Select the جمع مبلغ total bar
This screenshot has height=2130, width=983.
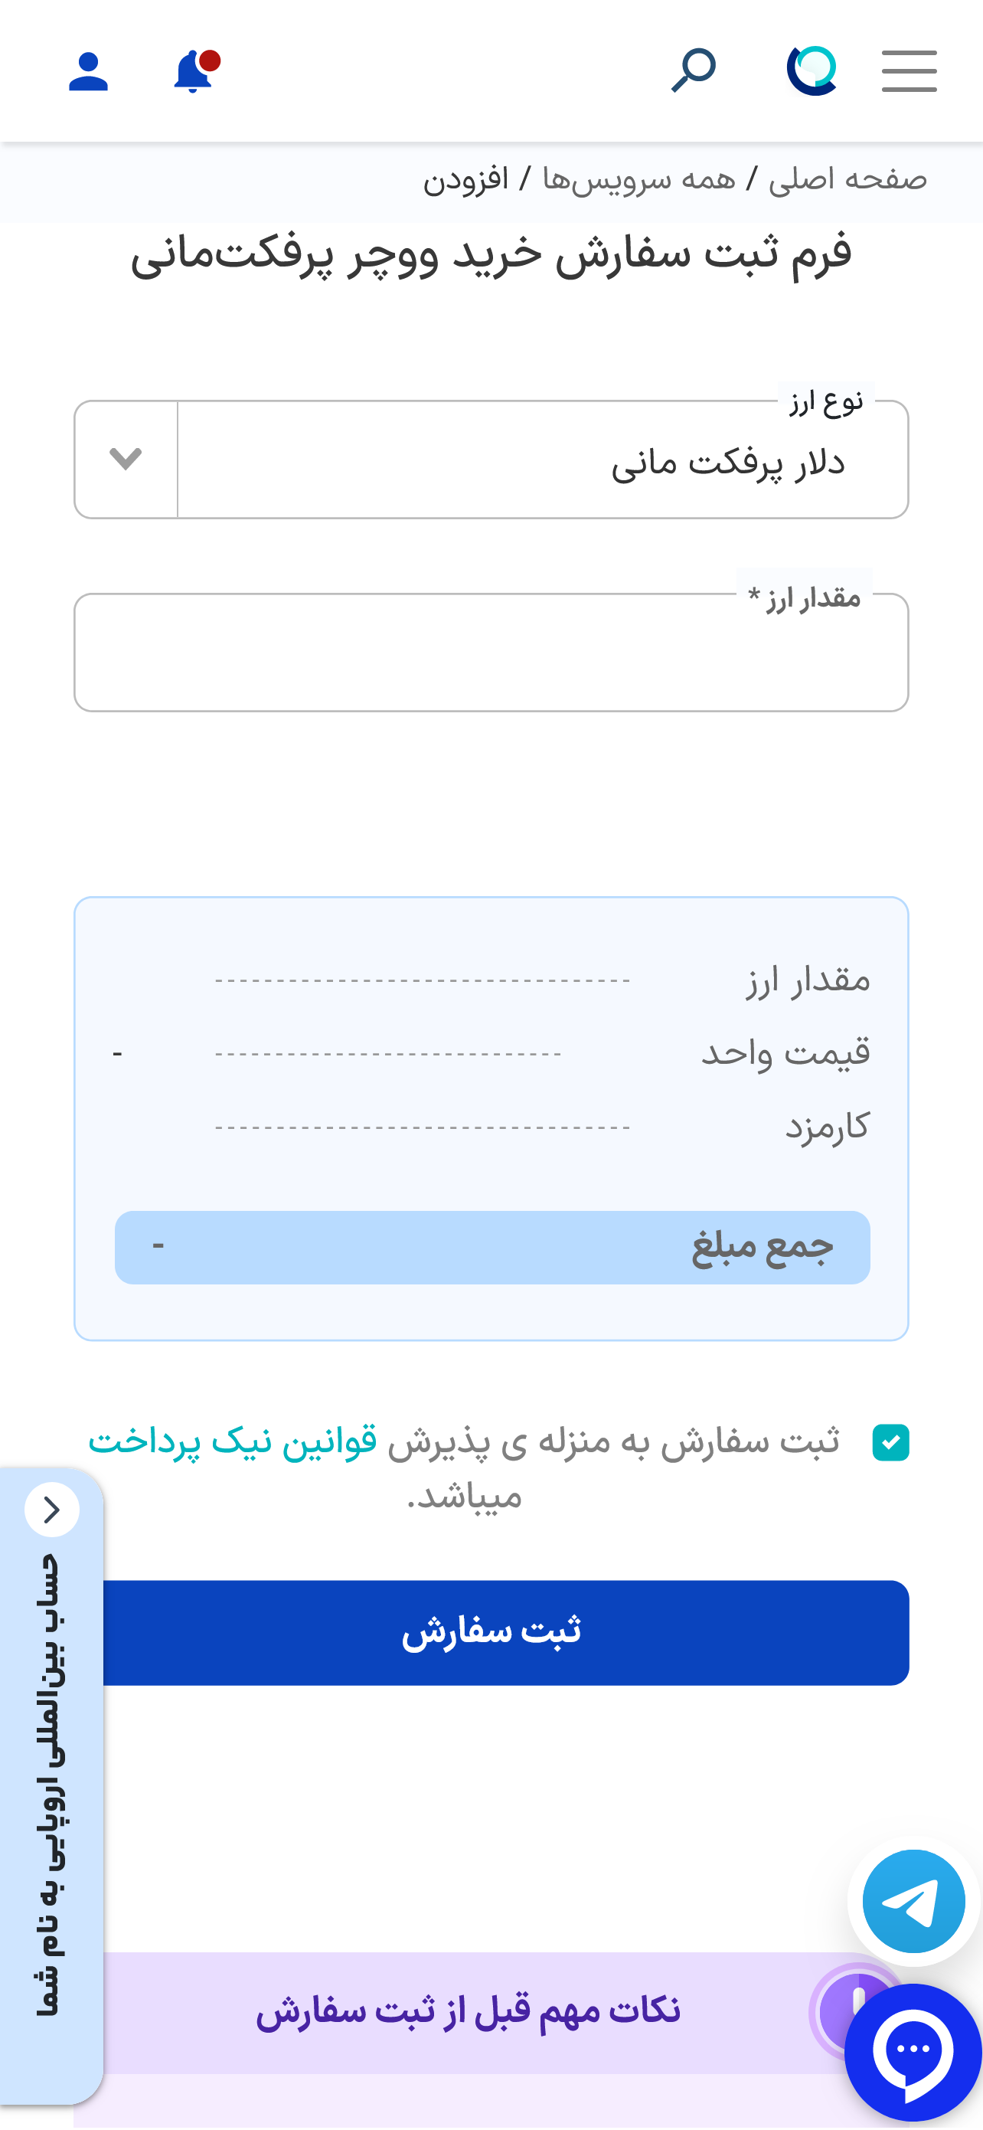click(x=492, y=1247)
